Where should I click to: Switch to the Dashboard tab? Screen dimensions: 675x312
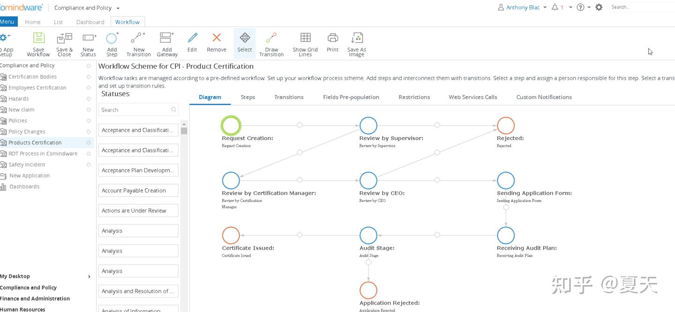tap(90, 22)
